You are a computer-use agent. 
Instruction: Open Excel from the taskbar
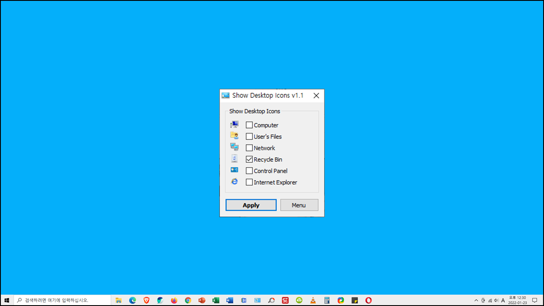point(216,300)
